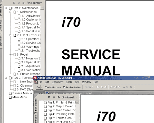Open the 1.2 Customer bookmark
This screenshot has height=123, width=154.
31,20
